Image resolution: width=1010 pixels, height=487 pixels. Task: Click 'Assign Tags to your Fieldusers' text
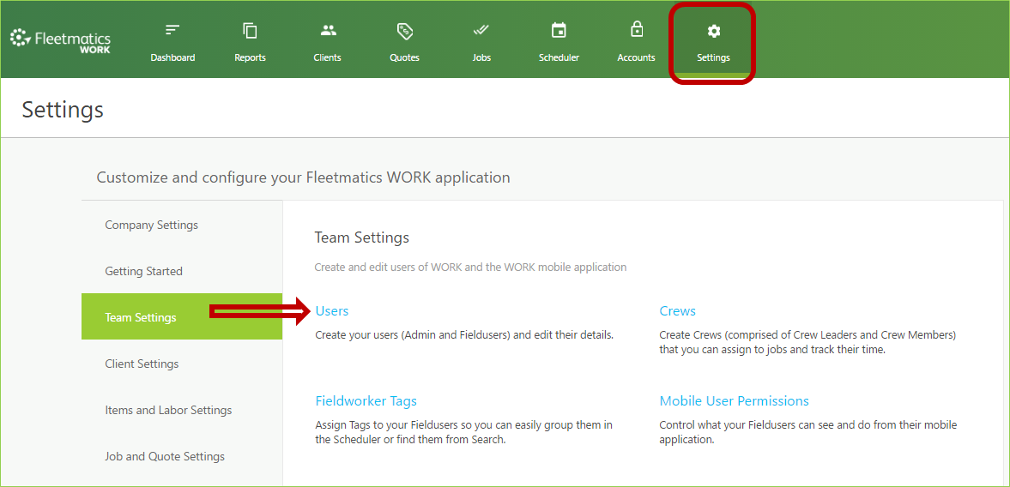pos(463,433)
